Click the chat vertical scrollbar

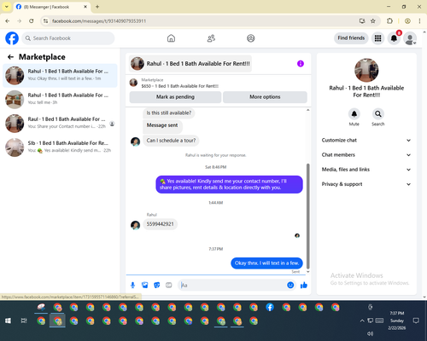click(307, 216)
